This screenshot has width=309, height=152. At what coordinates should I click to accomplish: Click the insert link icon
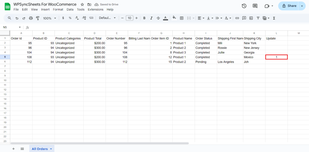coord(237,18)
